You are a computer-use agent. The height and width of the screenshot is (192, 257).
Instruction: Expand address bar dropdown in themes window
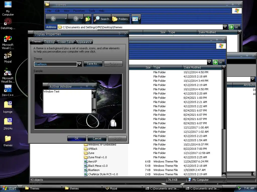(x=225, y=27)
